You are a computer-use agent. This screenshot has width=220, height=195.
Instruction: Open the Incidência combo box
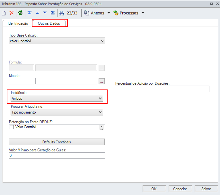coord(57,98)
